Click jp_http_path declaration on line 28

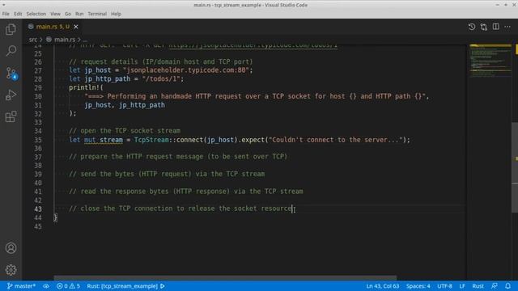click(108, 79)
